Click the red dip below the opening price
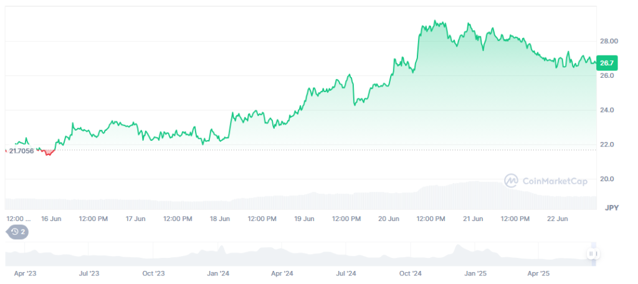This screenshot has width=638, height=284. click(46, 152)
